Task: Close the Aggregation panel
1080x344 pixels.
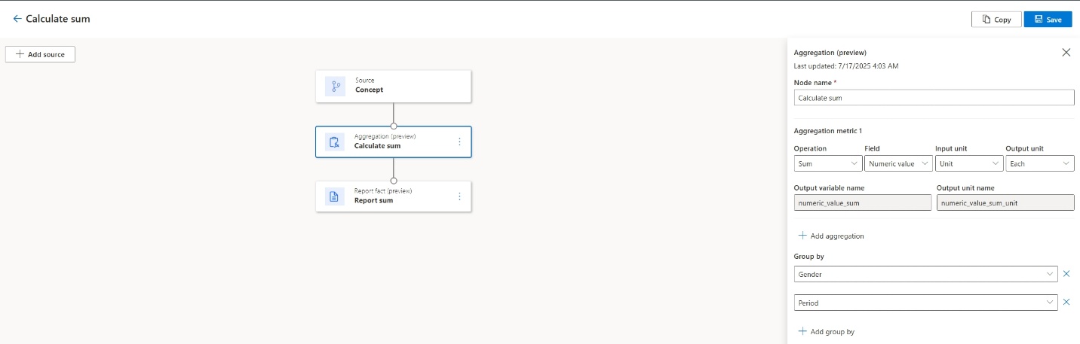Action: 1066,53
